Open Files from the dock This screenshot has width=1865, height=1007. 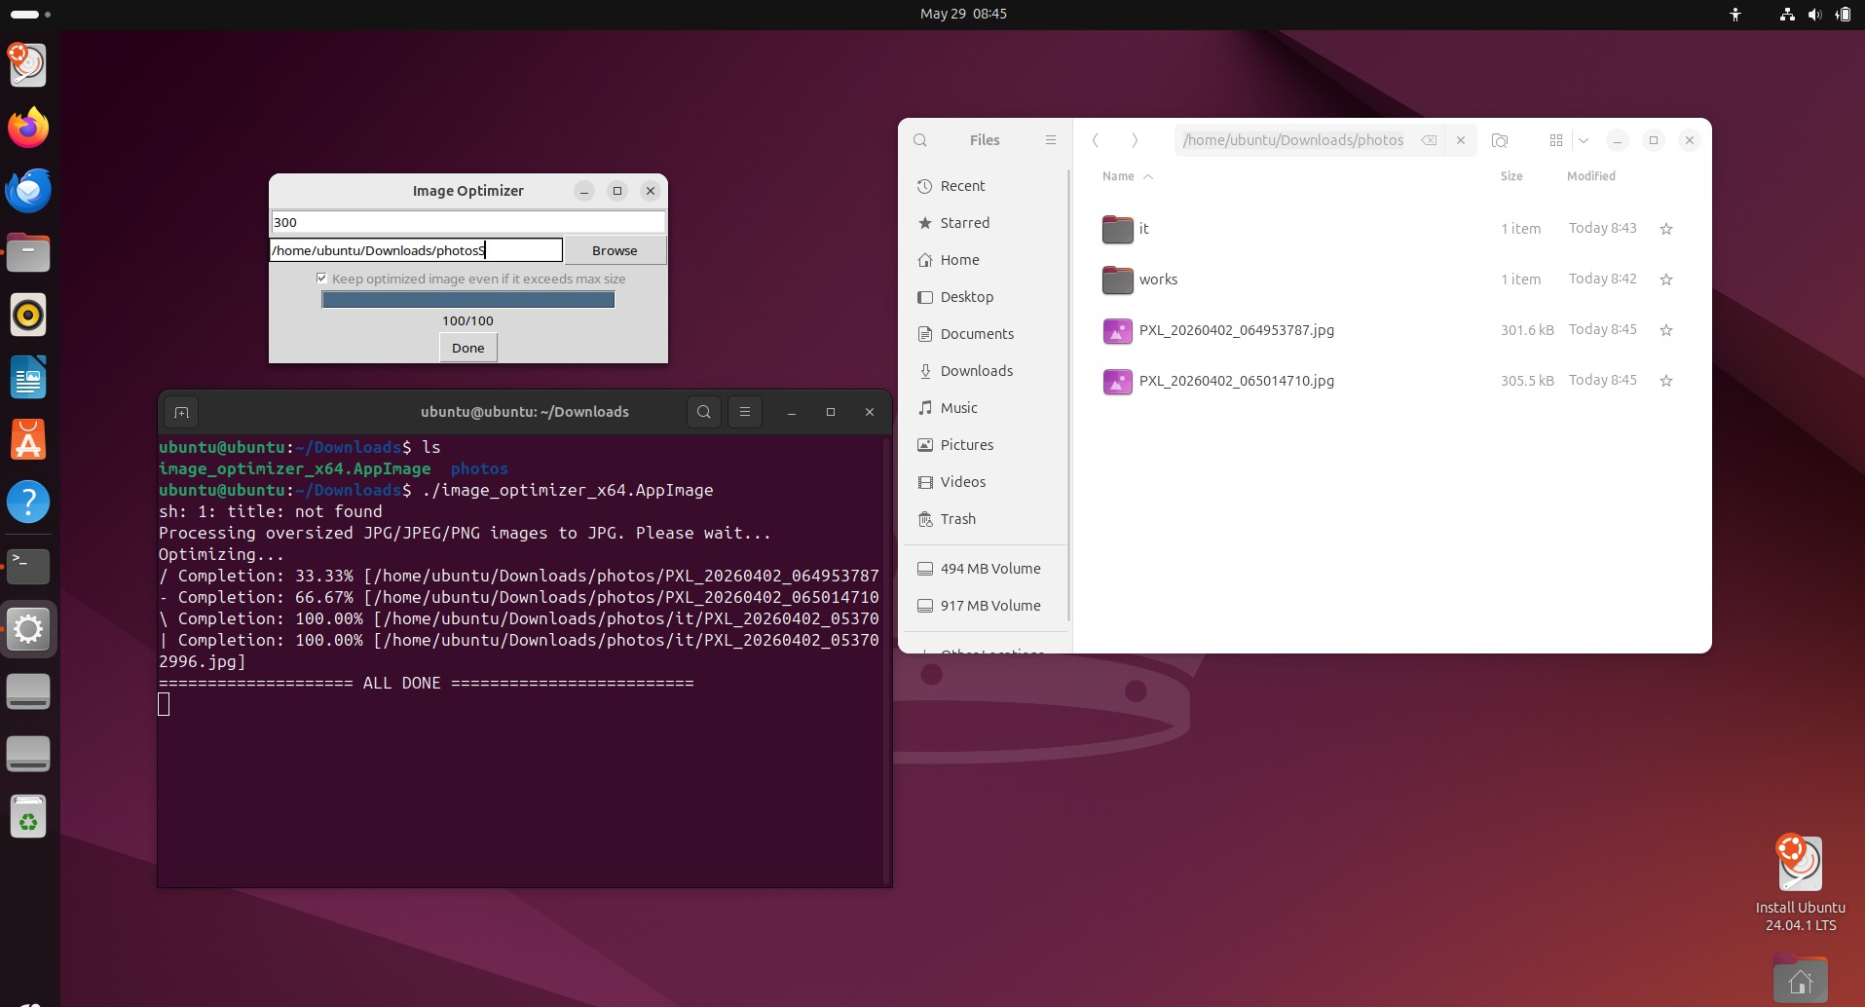[x=28, y=252]
